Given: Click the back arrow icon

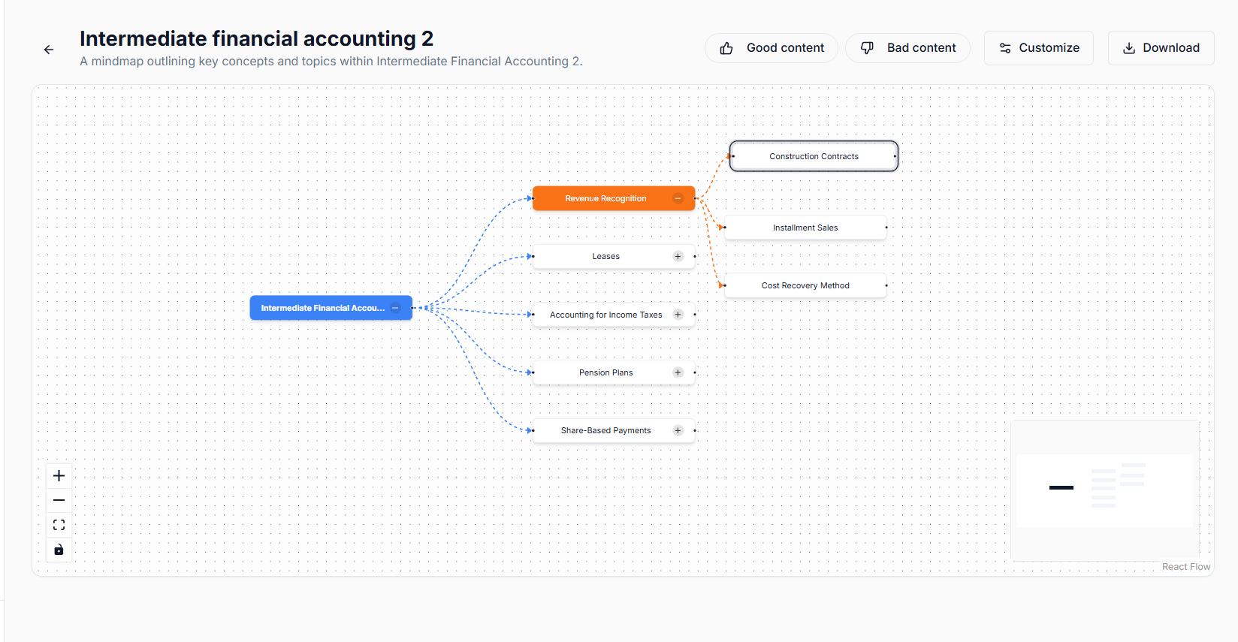Looking at the screenshot, I should [49, 50].
